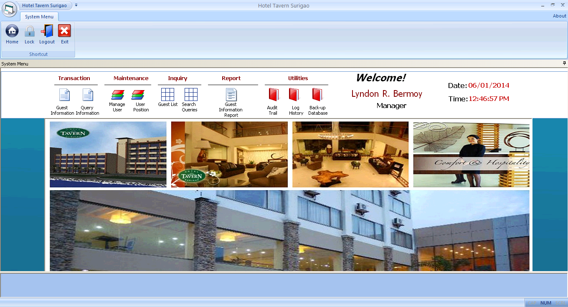This screenshot has width=568, height=307.
Task: Click the user name Lyndon R. Bermoy
Action: [x=387, y=94]
